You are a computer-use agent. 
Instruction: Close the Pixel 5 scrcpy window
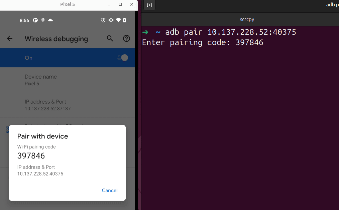[132, 4]
